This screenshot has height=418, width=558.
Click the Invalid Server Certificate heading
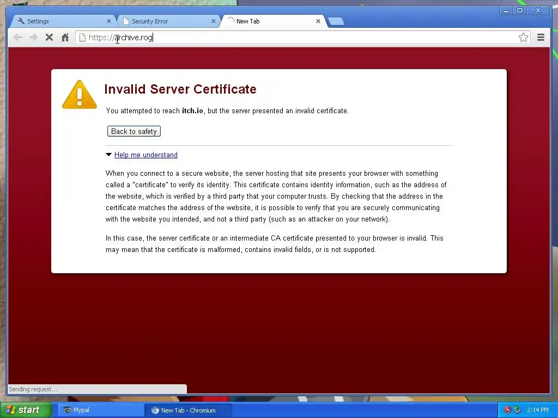(x=180, y=89)
